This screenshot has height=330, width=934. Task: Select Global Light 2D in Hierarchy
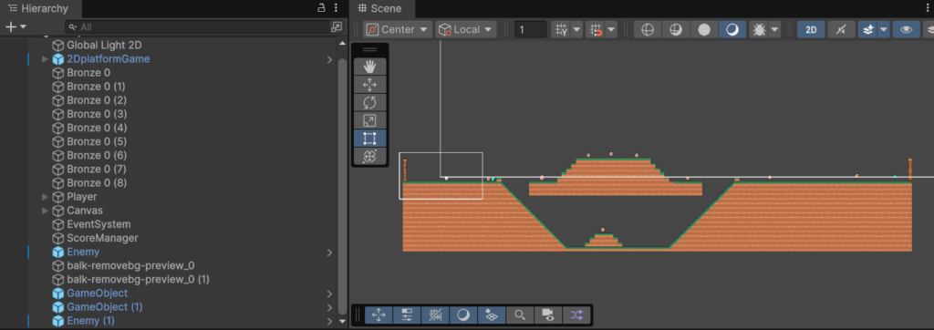coord(104,46)
